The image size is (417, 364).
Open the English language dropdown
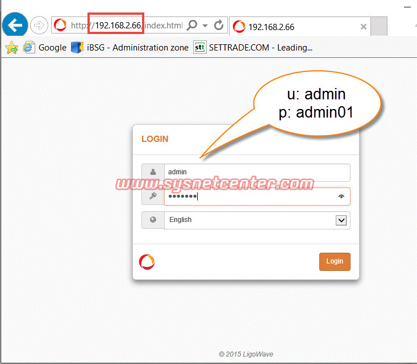tap(257, 220)
